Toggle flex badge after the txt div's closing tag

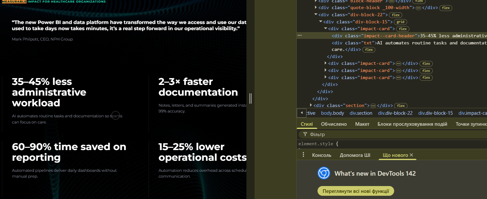pyautogui.click(x=369, y=50)
